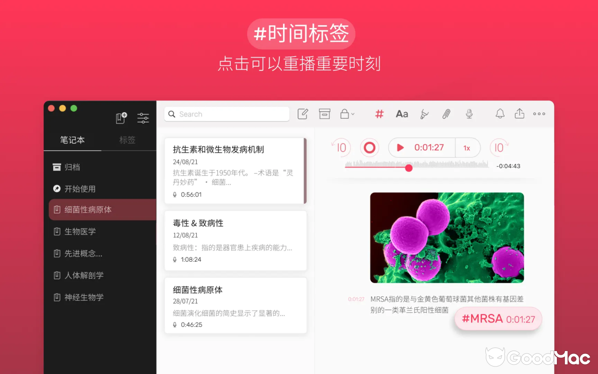Open more options with the ellipsis icon

[x=539, y=114]
